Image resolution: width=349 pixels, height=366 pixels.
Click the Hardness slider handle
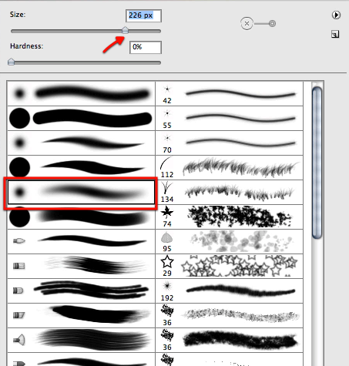[x=11, y=62]
